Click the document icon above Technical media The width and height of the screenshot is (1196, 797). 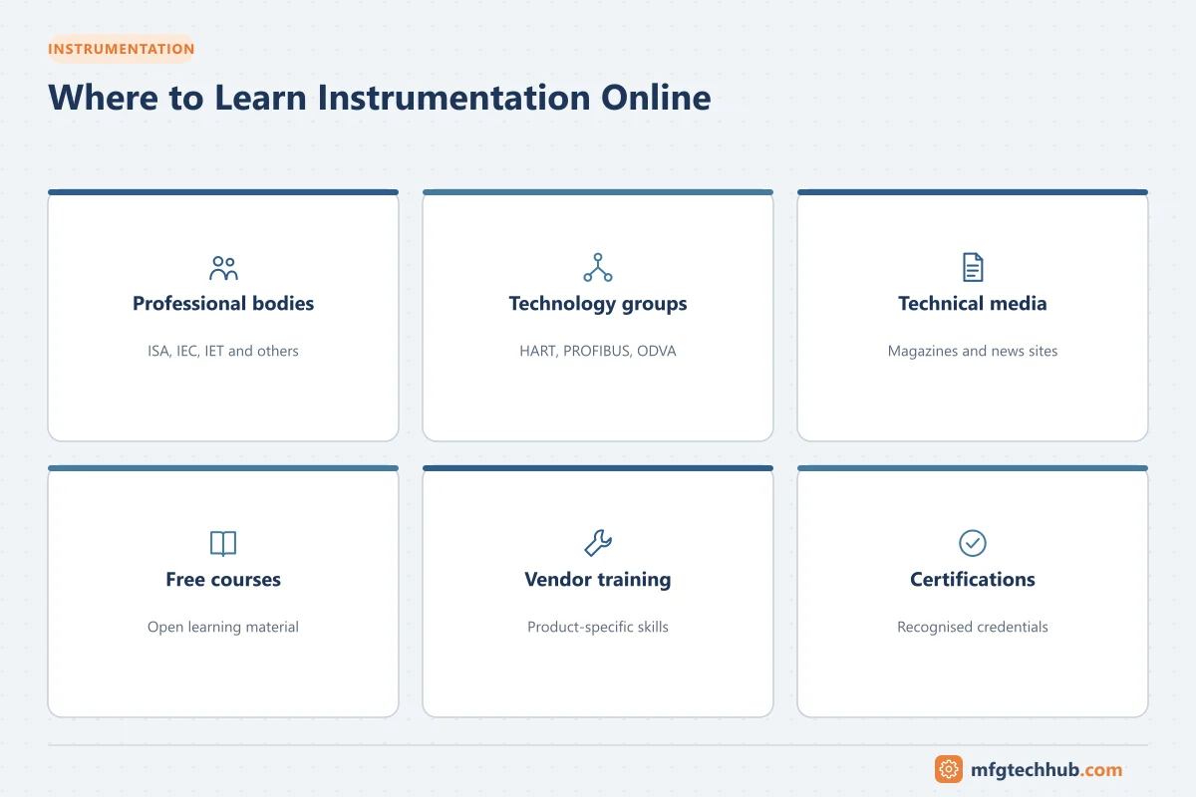coord(973,267)
